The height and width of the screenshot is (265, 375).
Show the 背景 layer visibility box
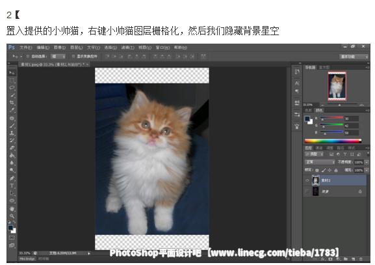tap(307, 191)
